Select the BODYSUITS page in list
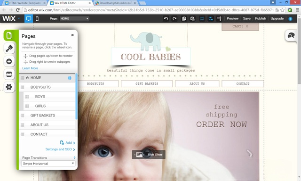301x181 pixels. pyautogui.click(x=47, y=87)
